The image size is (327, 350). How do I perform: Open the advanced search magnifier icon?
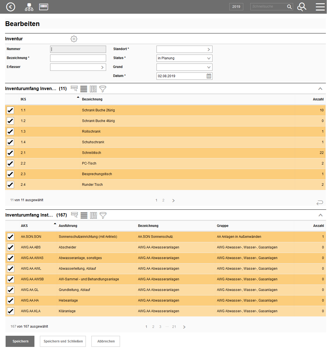coord(302,7)
